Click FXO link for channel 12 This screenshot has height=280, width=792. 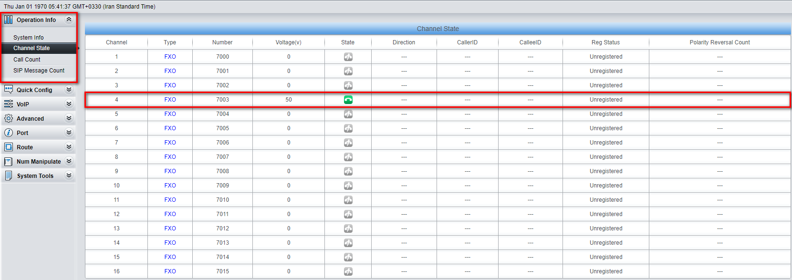170,214
